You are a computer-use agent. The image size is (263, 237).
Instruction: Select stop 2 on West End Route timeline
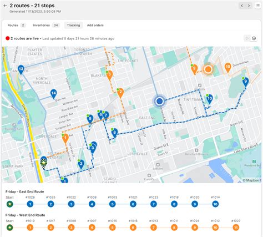(50, 228)
